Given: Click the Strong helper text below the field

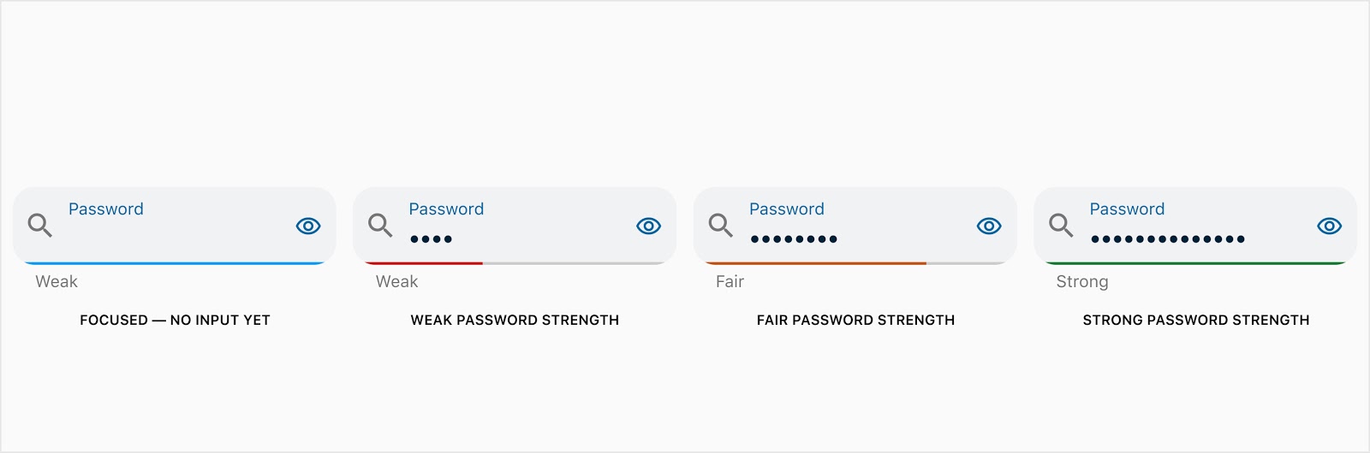Looking at the screenshot, I should (1082, 282).
